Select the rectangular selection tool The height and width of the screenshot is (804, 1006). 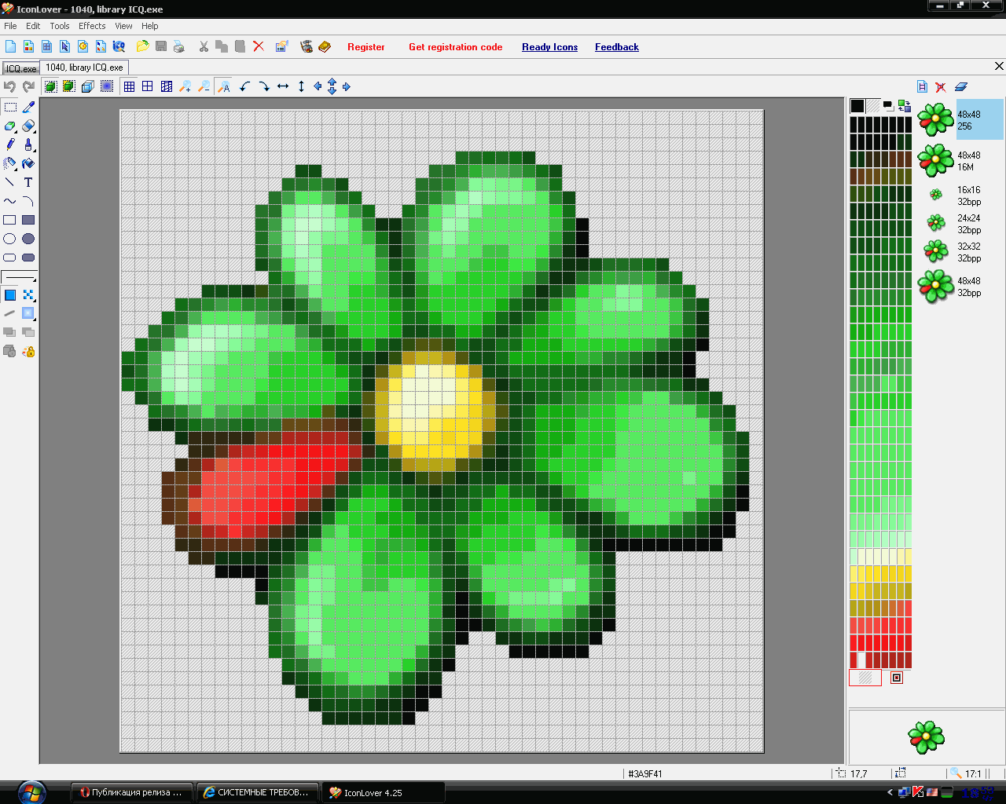[10, 107]
